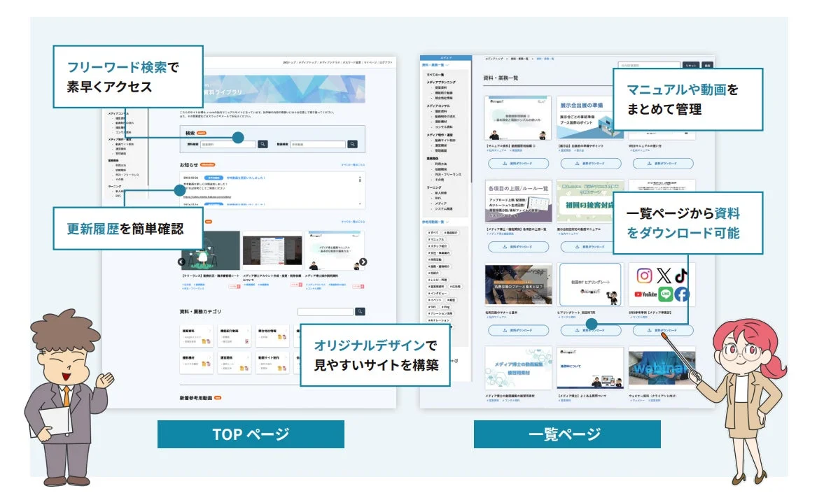Image resolution: width=817 pixels, height=500 pixels.
Task: Filter by the #イベント tag
Action: click(435, 300)
